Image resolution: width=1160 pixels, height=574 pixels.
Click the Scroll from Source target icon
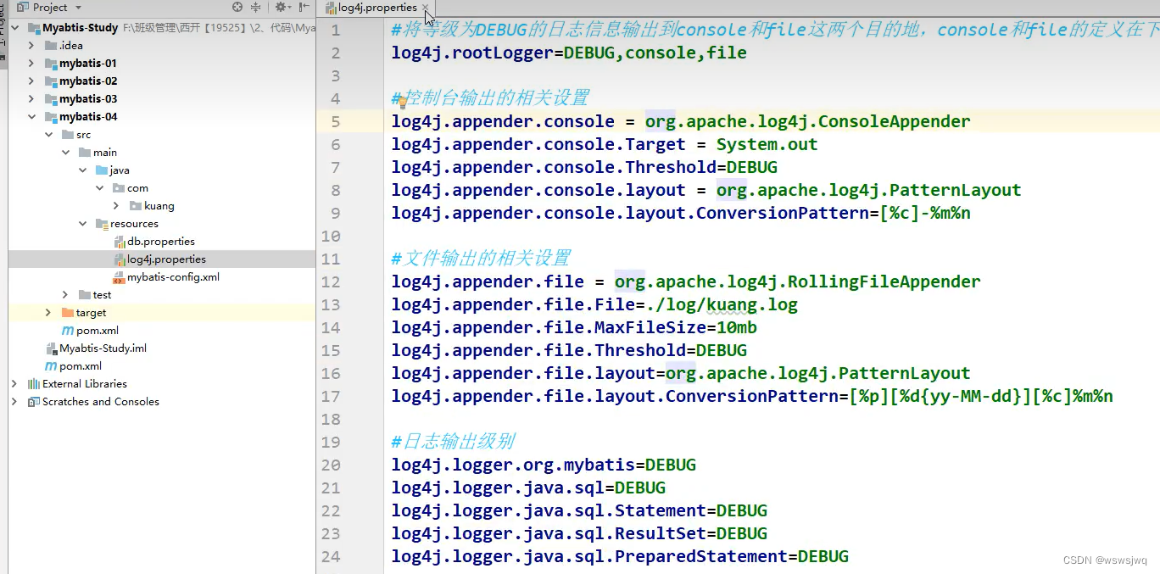click(x=237, y=7)
